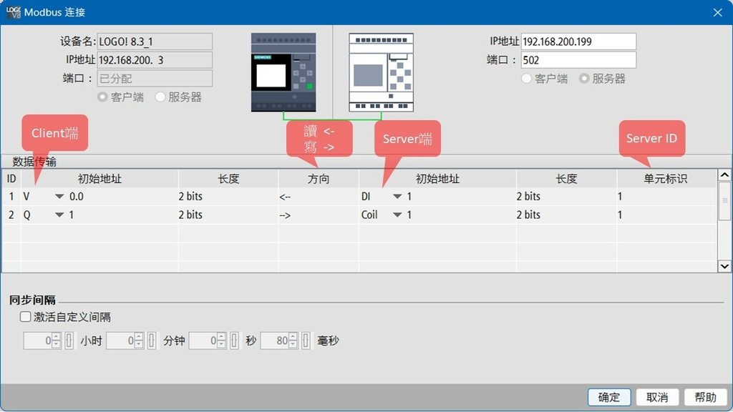This screenshot has width=733, height=412.
Task: Select client radio button under local device
Action: (x=102, y=97)
